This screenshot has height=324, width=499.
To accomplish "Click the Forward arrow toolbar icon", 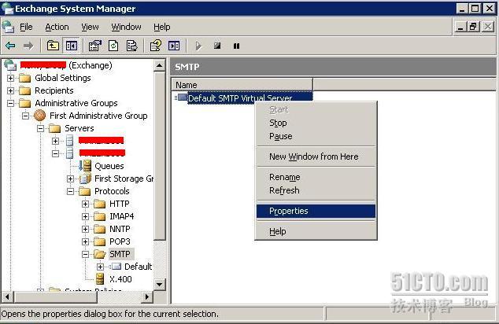I will pos(28,46).
